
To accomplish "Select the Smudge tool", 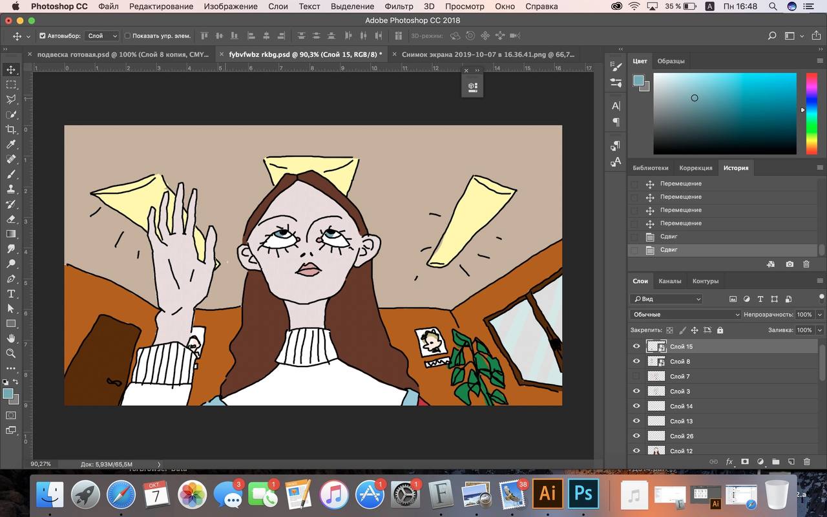I will pos(11,249).
